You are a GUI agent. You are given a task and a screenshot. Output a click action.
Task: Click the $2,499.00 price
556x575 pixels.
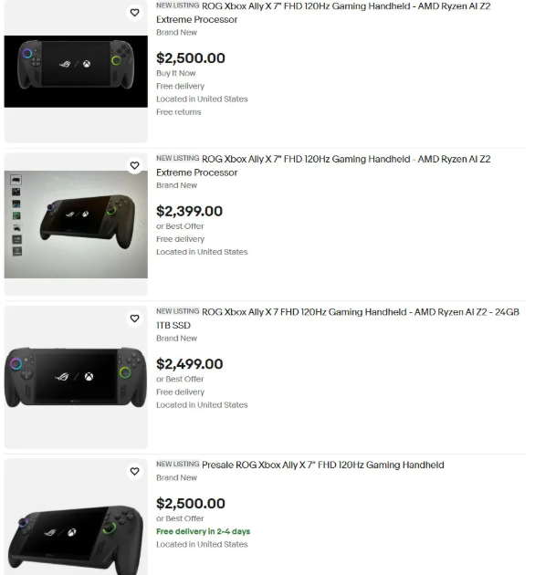(x=189, y=364)
